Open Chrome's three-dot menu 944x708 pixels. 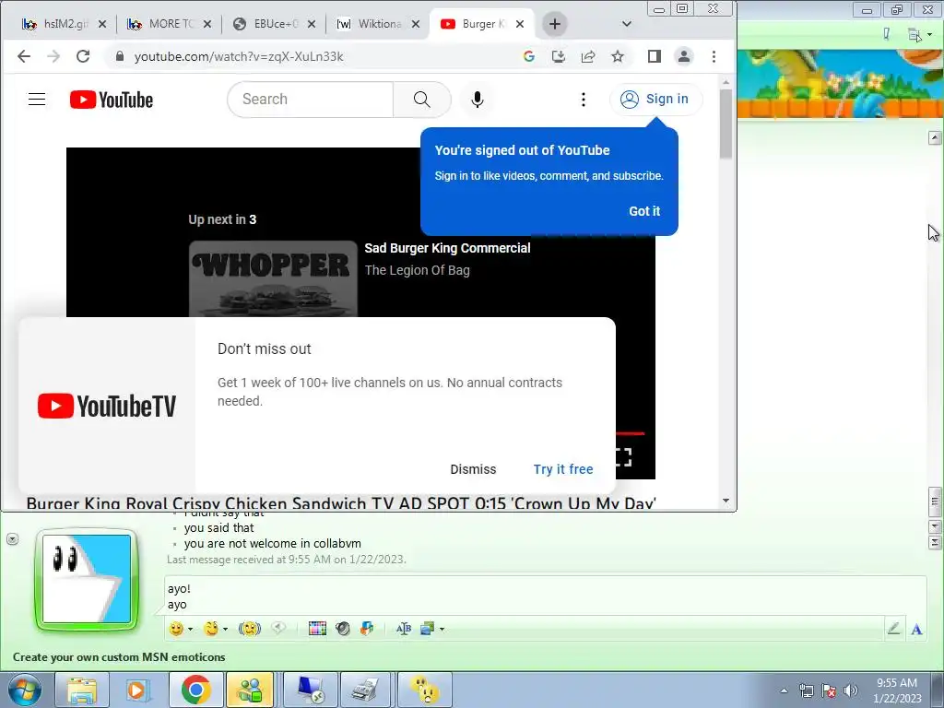pos(714,56)
